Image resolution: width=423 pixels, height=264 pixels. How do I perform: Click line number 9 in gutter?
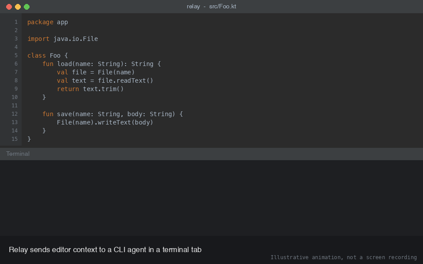coord(16,89)
